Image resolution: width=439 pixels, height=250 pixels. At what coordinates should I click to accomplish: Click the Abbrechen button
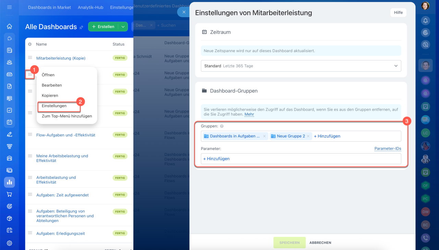click(320, 243)
